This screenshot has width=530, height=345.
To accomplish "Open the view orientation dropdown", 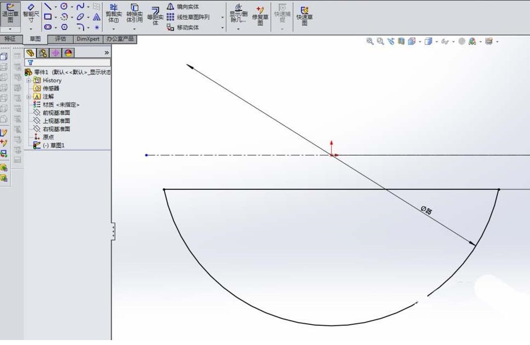I will [420, 42].
